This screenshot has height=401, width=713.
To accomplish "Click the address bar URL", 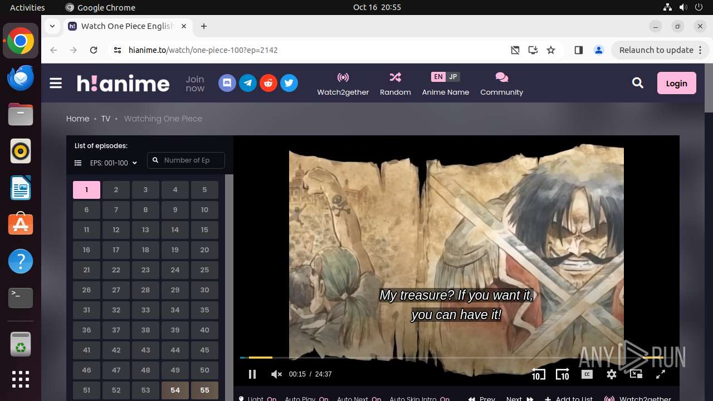I will 203,50.
